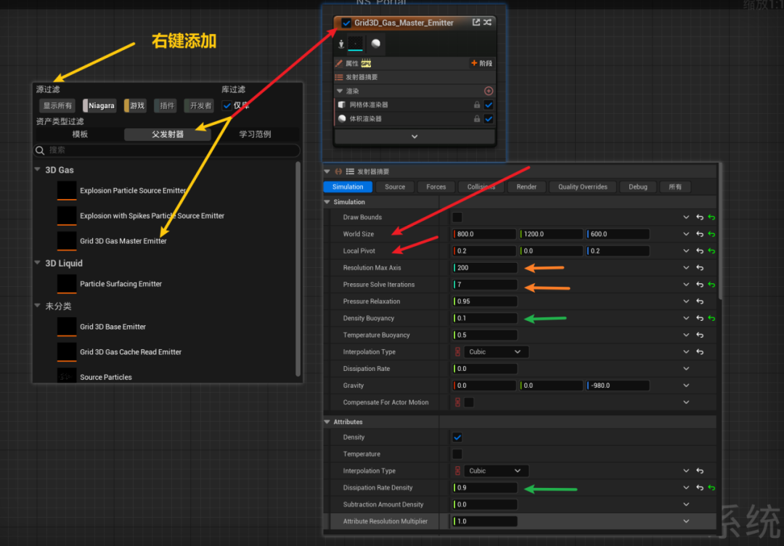This screenshot has width=784, height=546.
Task: Toggle Grid3D_Gas_Master_Emitter enabled checkbox
Action: tap(346, 23)
